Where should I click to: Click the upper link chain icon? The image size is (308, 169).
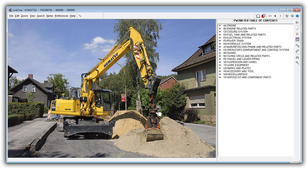click(297, 46)
